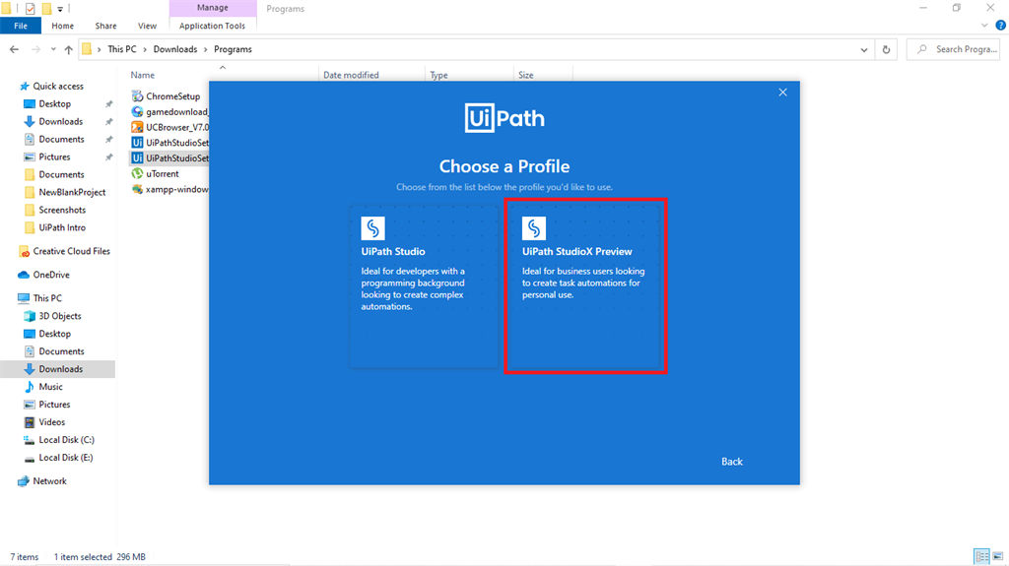1009x566 pixels.
Task: Open Explorer help question mark icon
Action: click(x=1001, y=26)
